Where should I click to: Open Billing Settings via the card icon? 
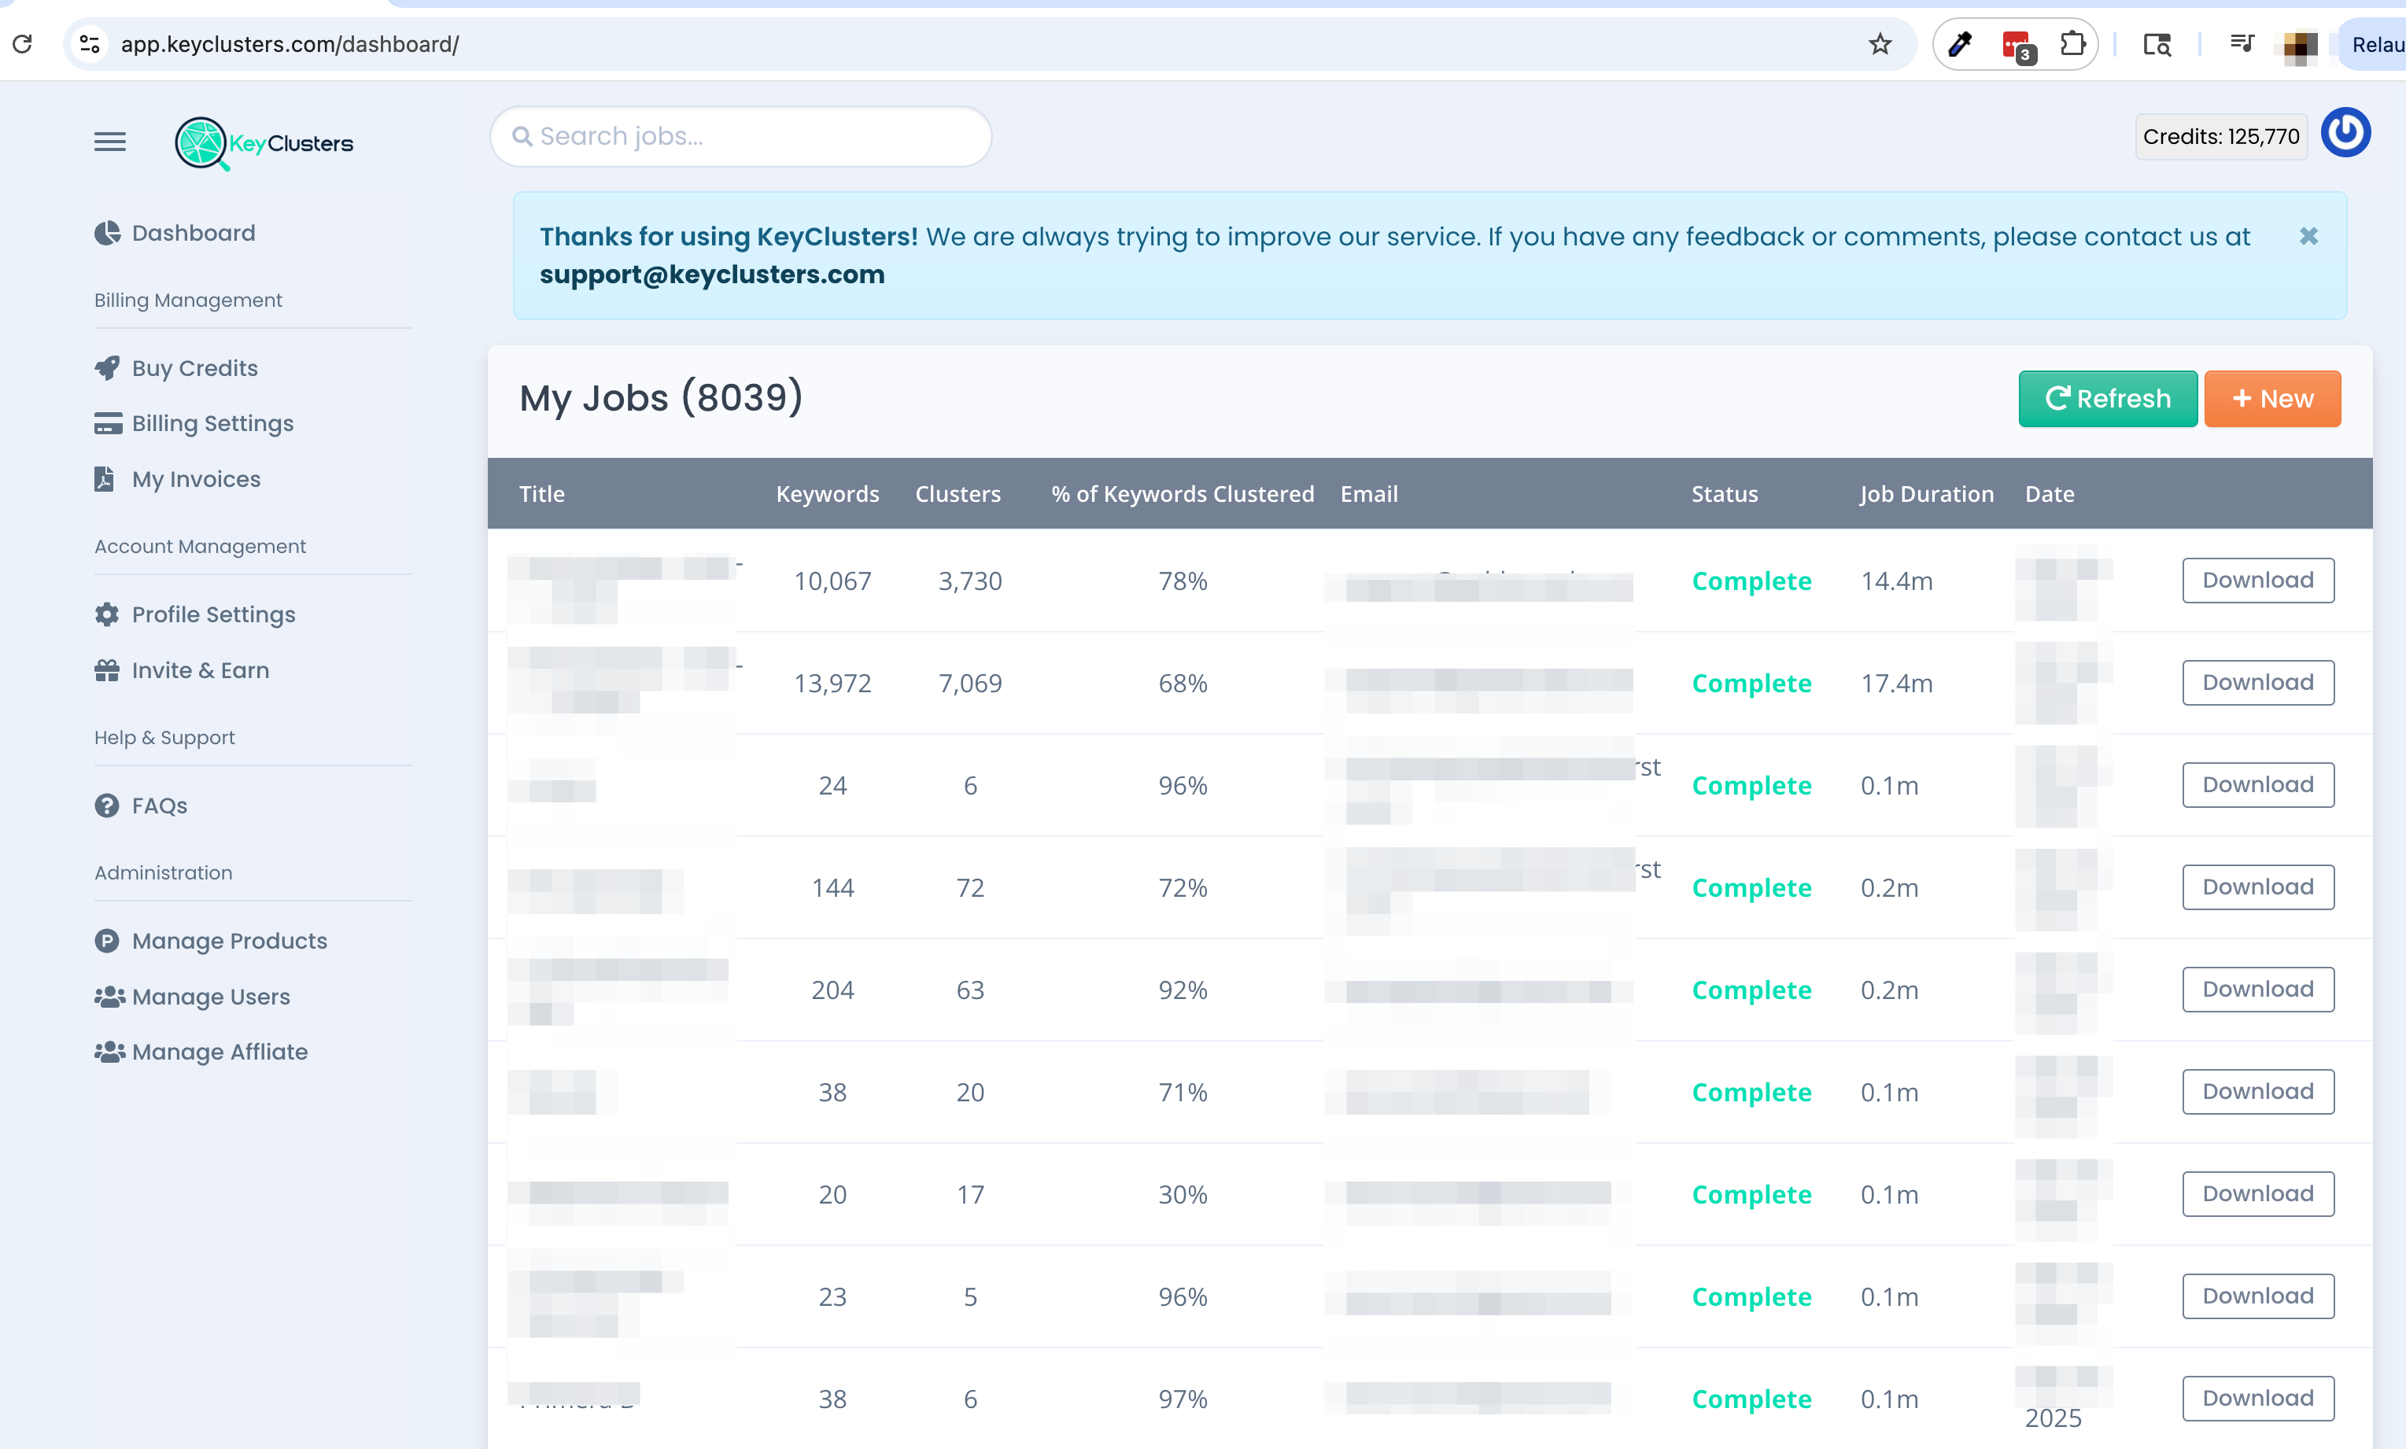click(x=109, y=424)
